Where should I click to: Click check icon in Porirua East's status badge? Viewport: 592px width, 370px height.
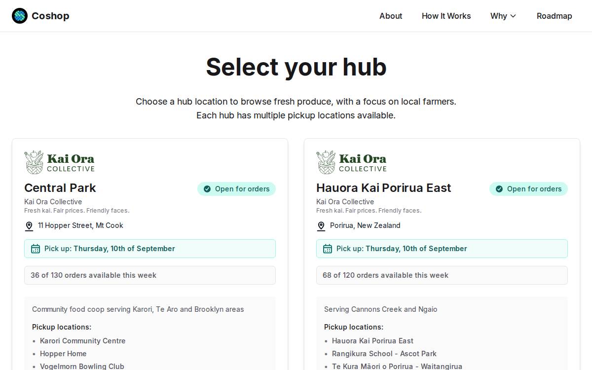point(499,189)
